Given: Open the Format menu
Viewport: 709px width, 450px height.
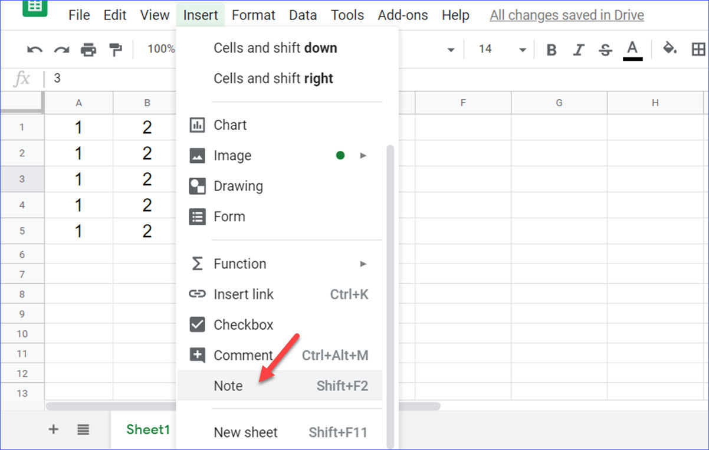Looking at the screenshot, I should point(254,15).
